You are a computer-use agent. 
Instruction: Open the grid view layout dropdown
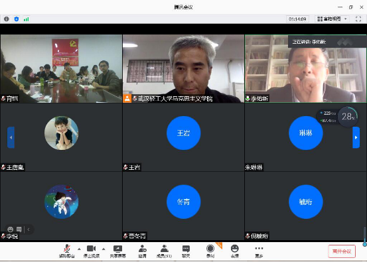tap(332, 19)
